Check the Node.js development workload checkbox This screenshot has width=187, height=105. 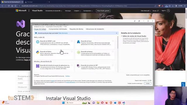pyautogui.click(x=113, y=52)
